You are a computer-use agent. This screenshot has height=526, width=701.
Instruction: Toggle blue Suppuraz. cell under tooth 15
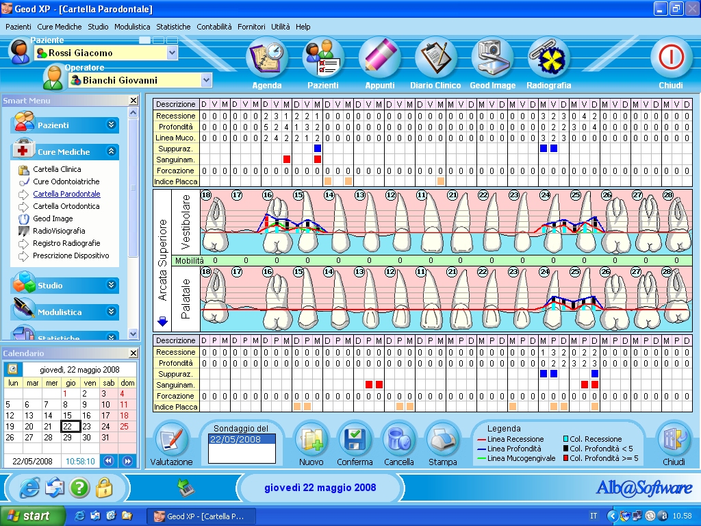(x=318, y=148)
